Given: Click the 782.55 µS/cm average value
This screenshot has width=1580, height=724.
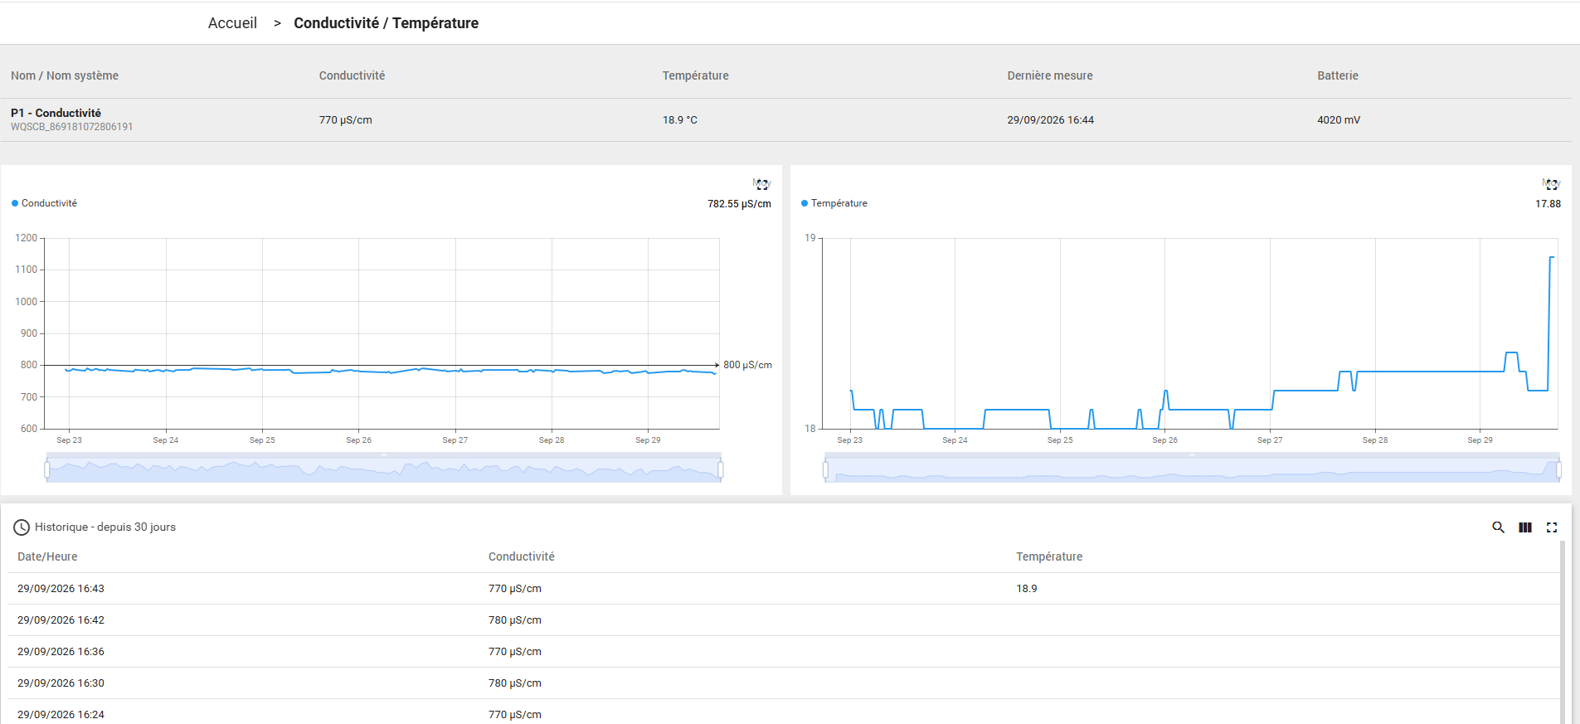Looking at the screenshot, I should coord(739,204).
